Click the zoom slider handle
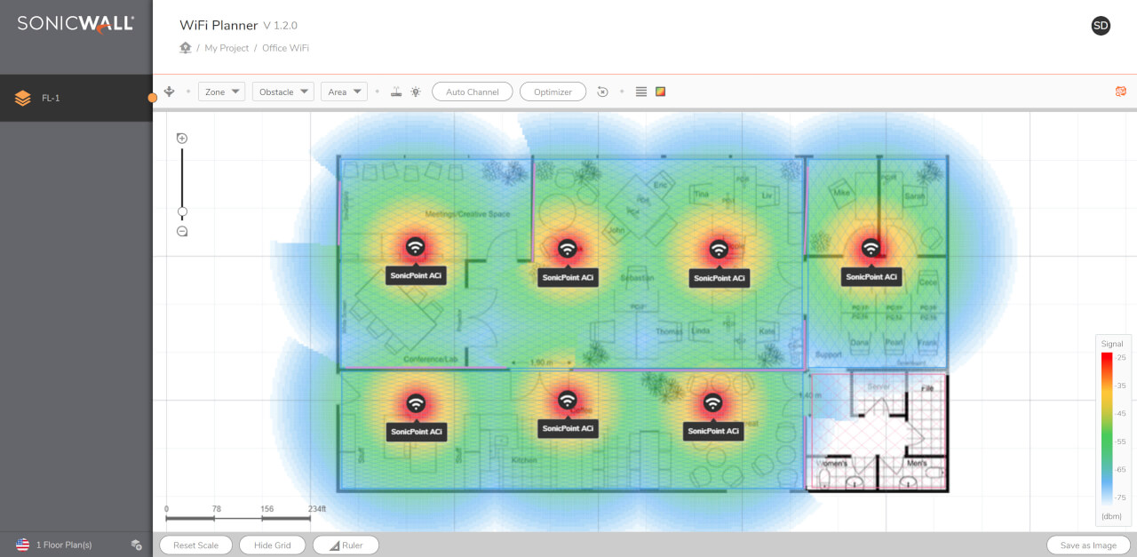1137x557 pixels. tap(182, 211)
